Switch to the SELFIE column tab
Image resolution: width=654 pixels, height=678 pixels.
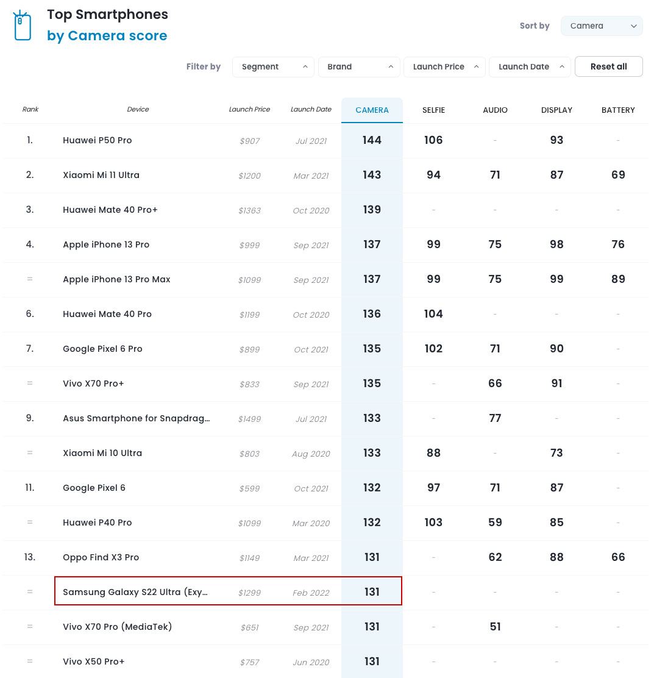(x=433, y=110)
